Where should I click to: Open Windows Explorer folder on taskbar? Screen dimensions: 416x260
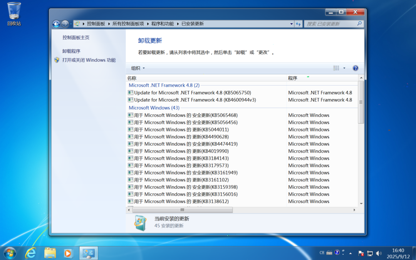[x=50, y=253]
